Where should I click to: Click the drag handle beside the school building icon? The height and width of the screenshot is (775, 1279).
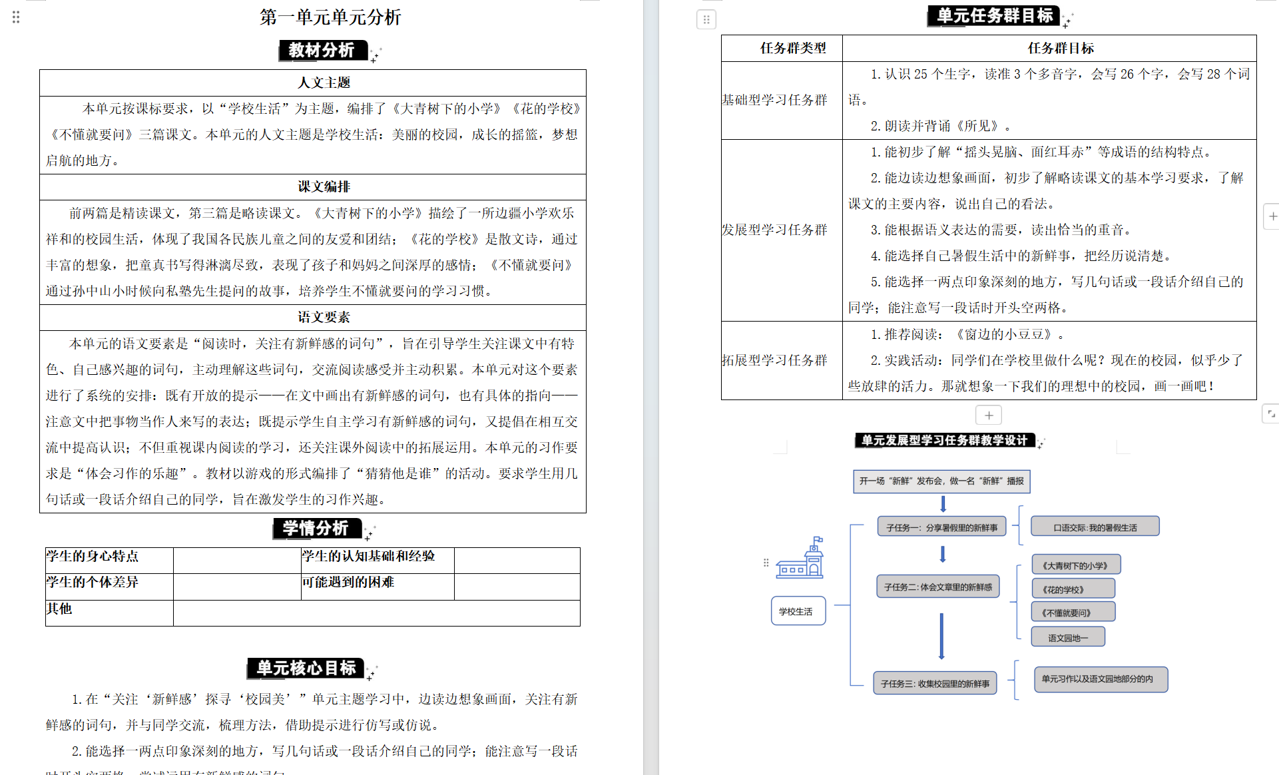point(766,563)
